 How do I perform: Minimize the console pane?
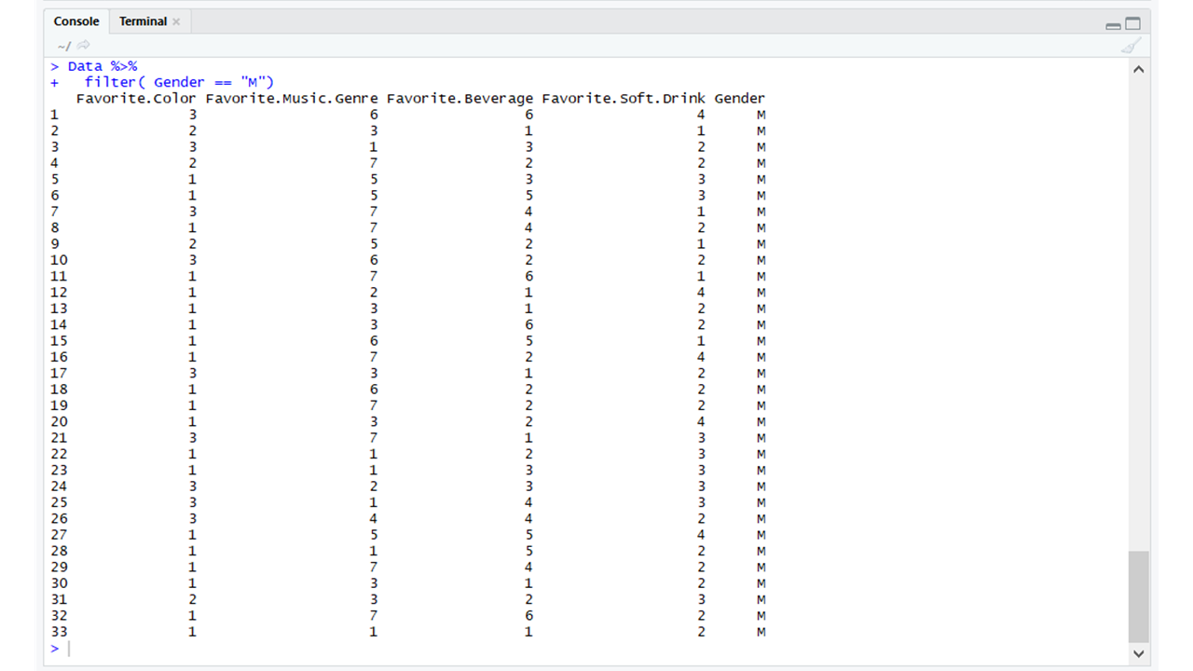1113,24
